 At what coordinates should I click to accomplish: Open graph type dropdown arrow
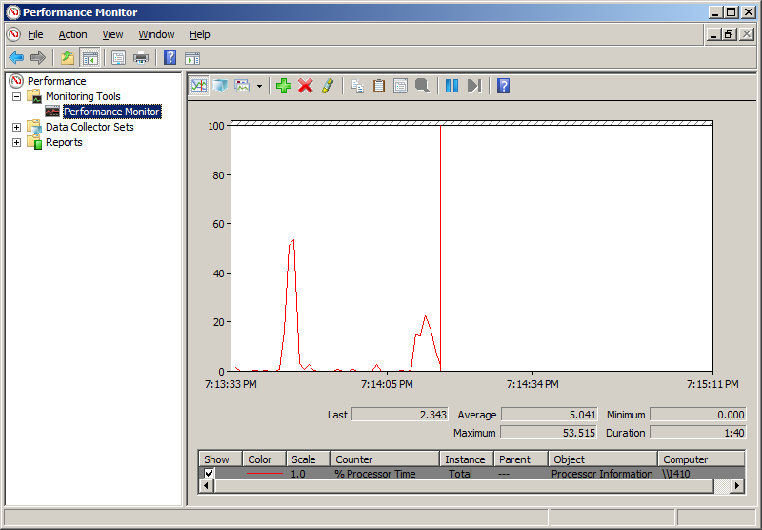point(259,87)
